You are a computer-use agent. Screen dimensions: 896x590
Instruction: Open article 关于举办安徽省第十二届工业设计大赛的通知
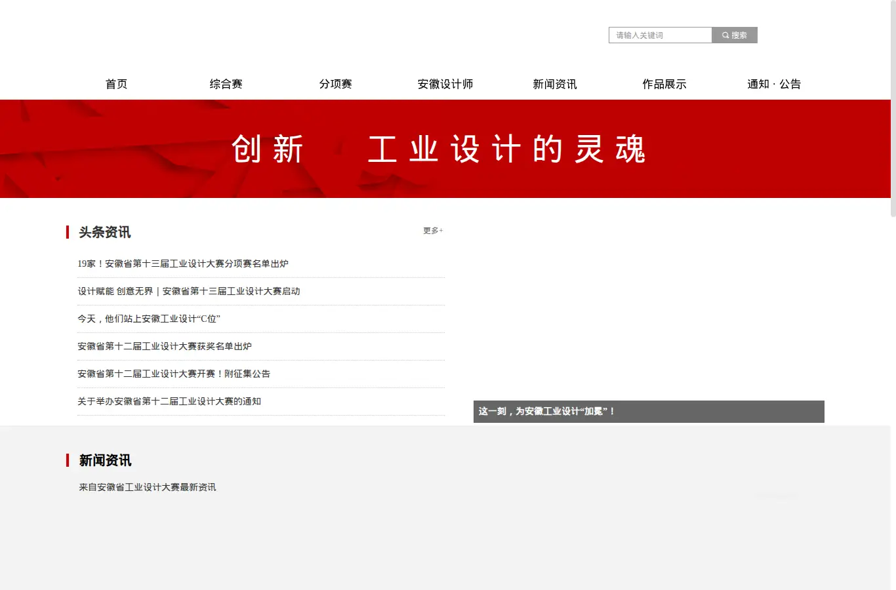click(x=169, y=401)
